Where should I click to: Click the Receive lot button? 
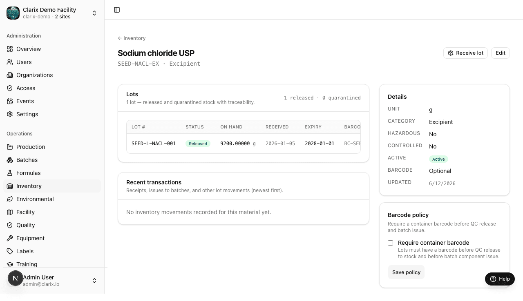(x=465, y=53)
